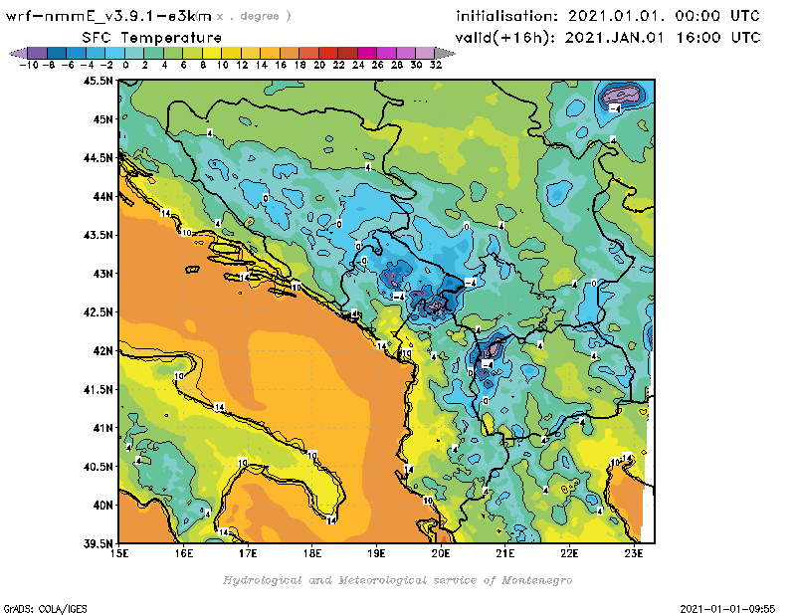Click the '41N' latitude label

click(103, 428)
